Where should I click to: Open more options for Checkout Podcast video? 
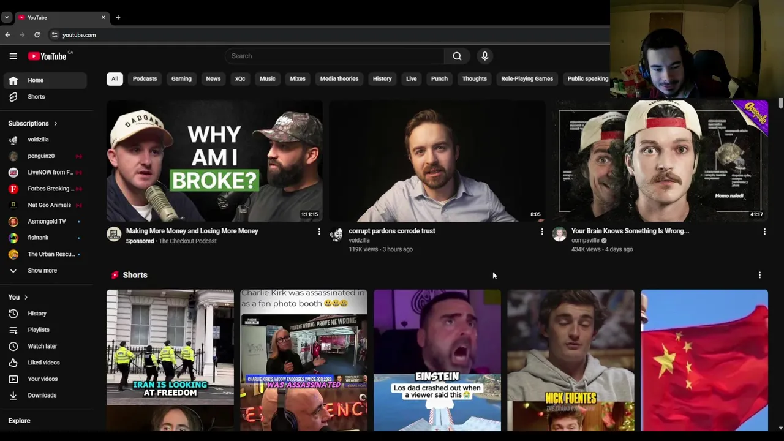[x=319, y=232]
